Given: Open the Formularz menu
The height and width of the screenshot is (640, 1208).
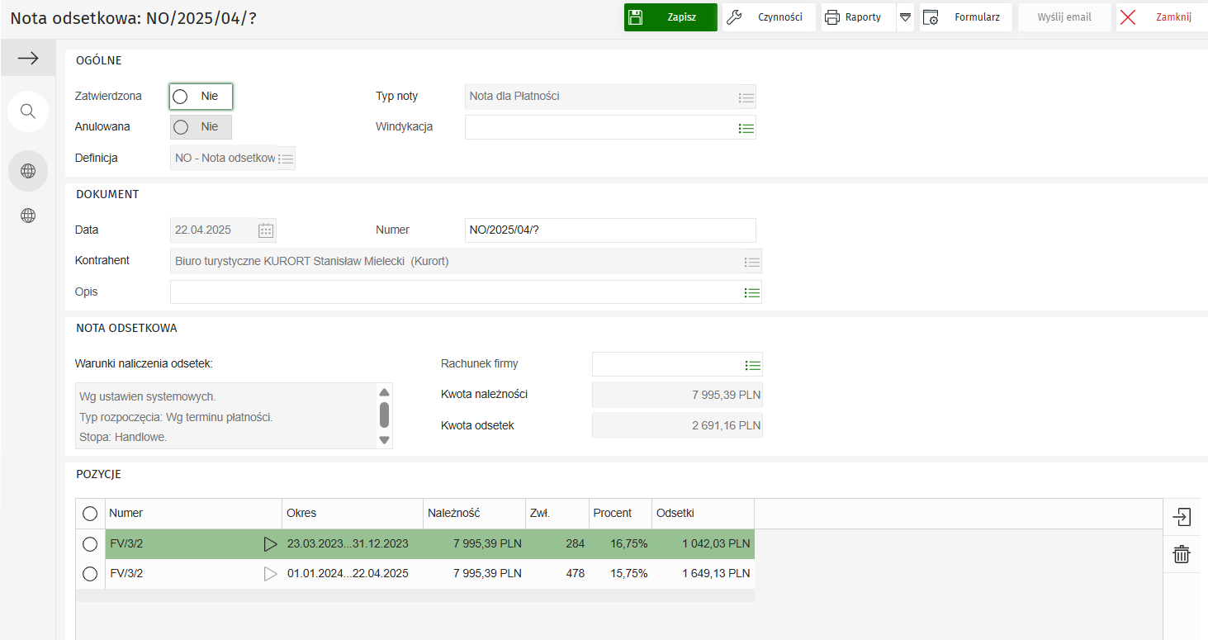Looking at the screenshot, I should (965, 17).
